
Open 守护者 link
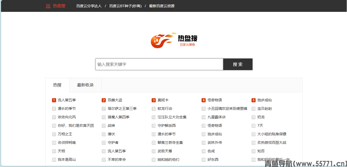(x=113, y=143)
